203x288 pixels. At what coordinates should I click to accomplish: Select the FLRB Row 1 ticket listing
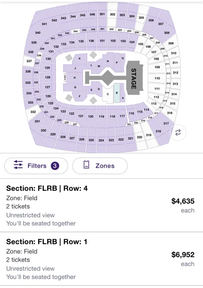click(101, 259)
